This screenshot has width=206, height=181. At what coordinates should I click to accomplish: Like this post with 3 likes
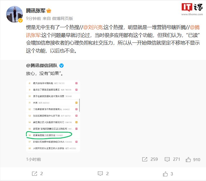(165, 174)
